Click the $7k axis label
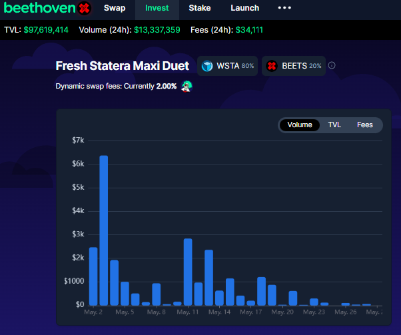The height and width of the screenshot is (335, 401). [78, 141]
